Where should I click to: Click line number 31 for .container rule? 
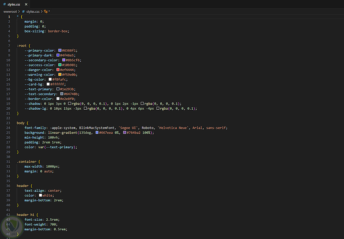(x=9, y=161)
